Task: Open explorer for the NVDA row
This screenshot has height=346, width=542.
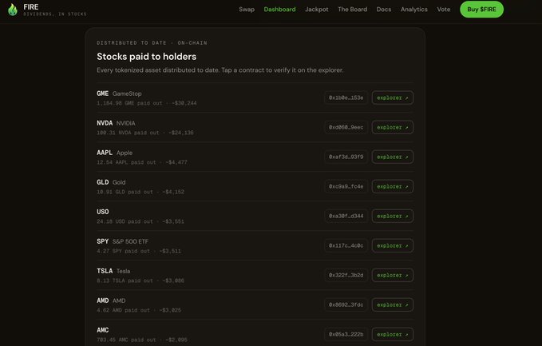Action: click(x=392, y=127)
